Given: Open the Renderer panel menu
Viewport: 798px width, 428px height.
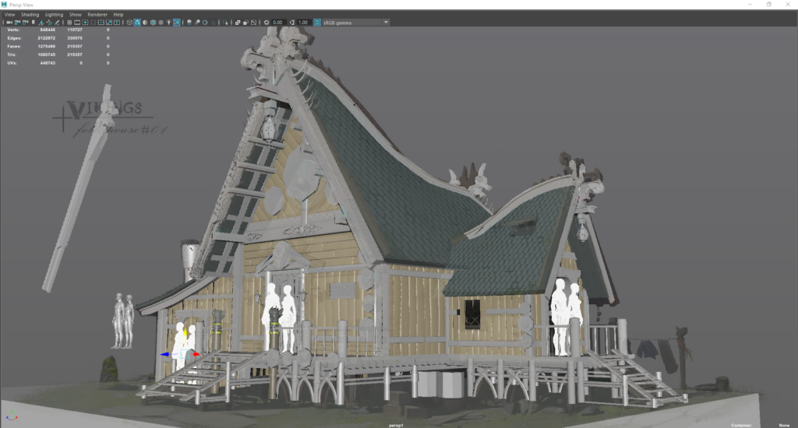Looking at the screenshot, I should coord(97,14).
